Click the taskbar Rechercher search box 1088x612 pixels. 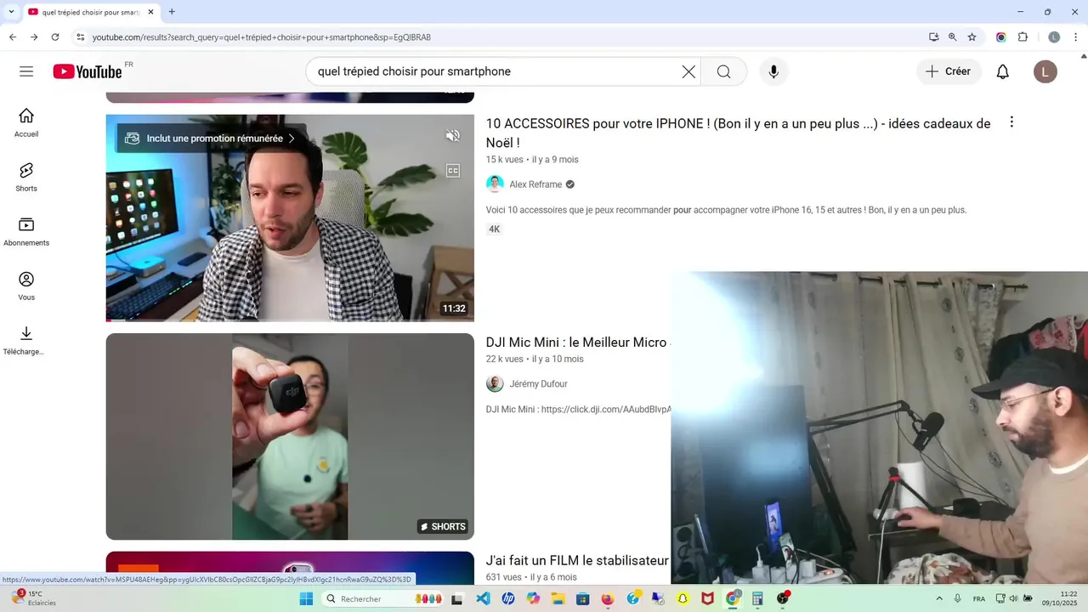(x=383, y=598)
